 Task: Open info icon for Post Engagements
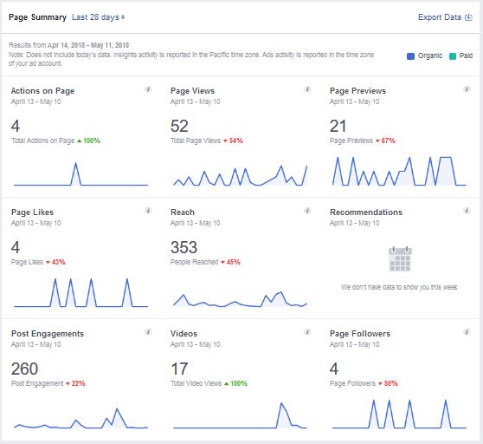pyautogui.click(x=148, y=332)
